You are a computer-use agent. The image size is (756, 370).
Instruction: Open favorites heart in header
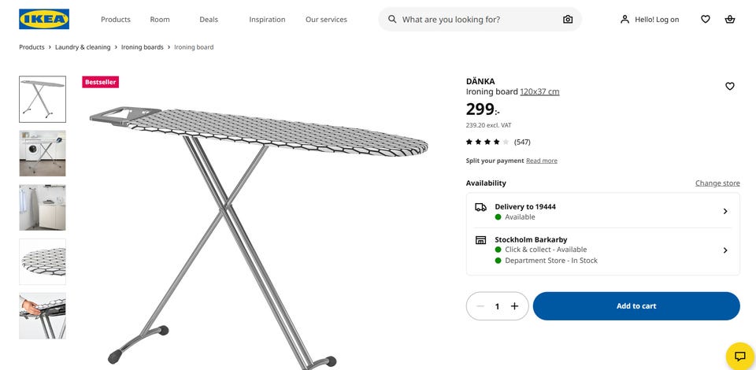[x=706, y=20]
